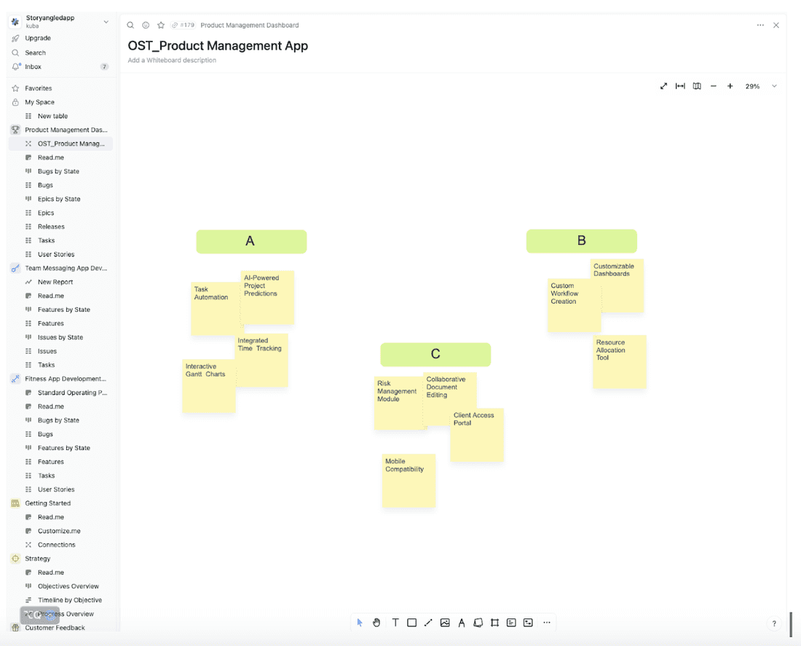Click the Upgrade link in sidebar
This screenshot has width=801, height=646.
[38, 38]
